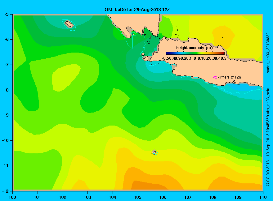Click the plot title 'OM_baD0 for 29-Aug-2013 12Z'
The image size is (273, 201).
(x=137, y=10)
